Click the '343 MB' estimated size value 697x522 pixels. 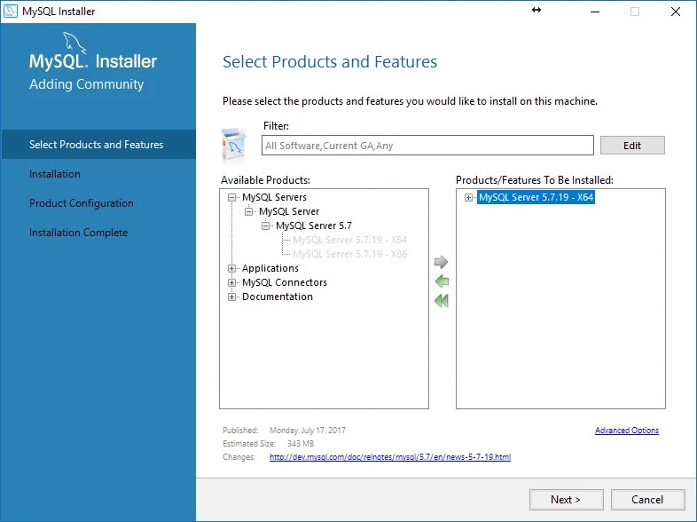coord(301,444)
